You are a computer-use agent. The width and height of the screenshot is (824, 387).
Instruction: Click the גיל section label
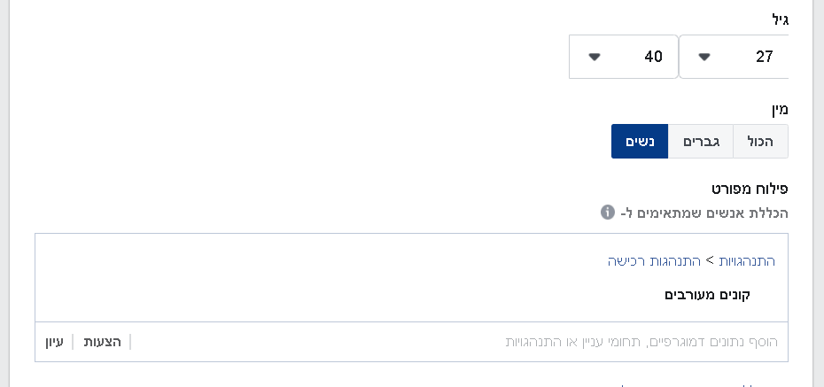(780, 20)
